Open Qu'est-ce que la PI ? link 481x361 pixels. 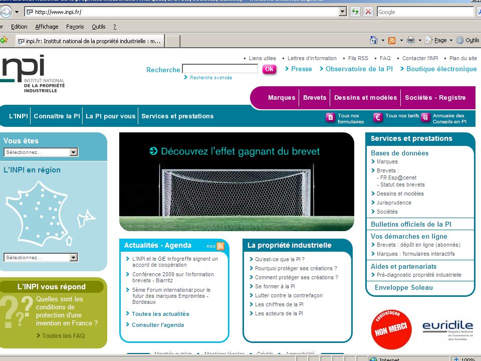280,259
